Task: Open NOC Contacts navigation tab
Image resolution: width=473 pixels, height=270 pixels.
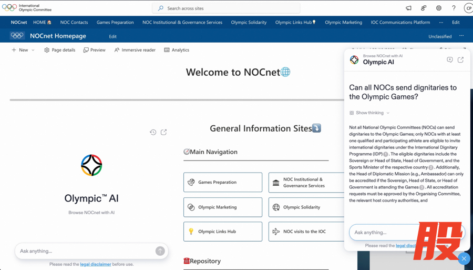Action: 74,23
